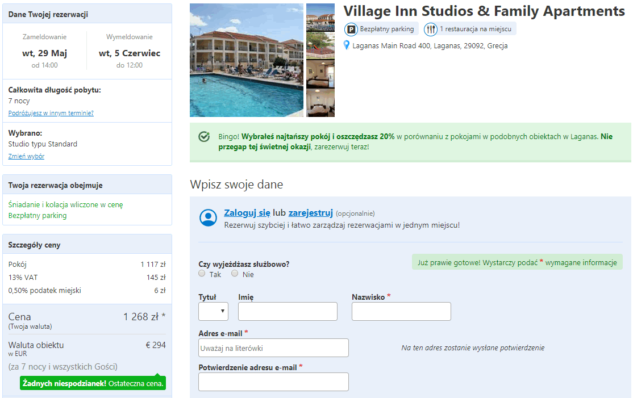The image size is (633, 398).
Task: Open the second thumbnail with red roof
Action: point(320,46)
